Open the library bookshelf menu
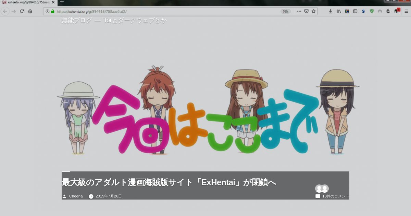The width and height of the screenshot is (411, 216). pyautogui.click(x=339, y=11)
